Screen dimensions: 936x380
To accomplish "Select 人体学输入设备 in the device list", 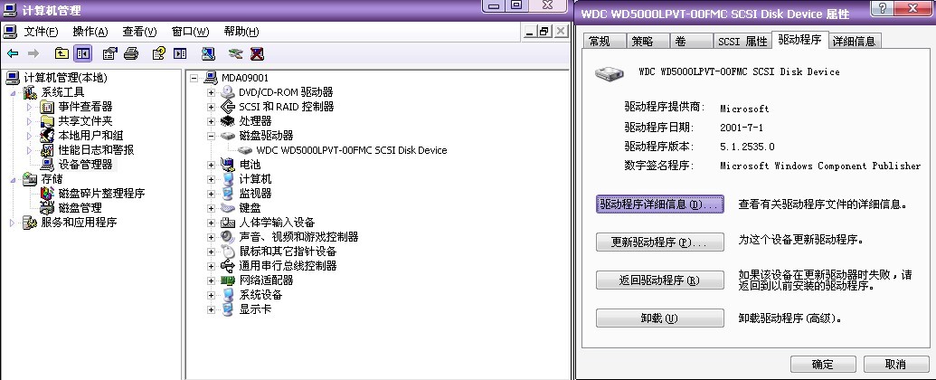I will point(277,223).
